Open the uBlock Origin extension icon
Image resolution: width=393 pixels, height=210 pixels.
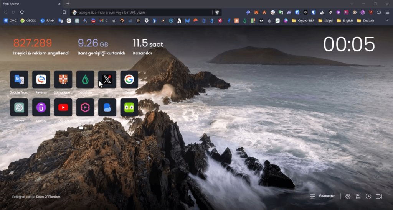click(x=371, y=12)
